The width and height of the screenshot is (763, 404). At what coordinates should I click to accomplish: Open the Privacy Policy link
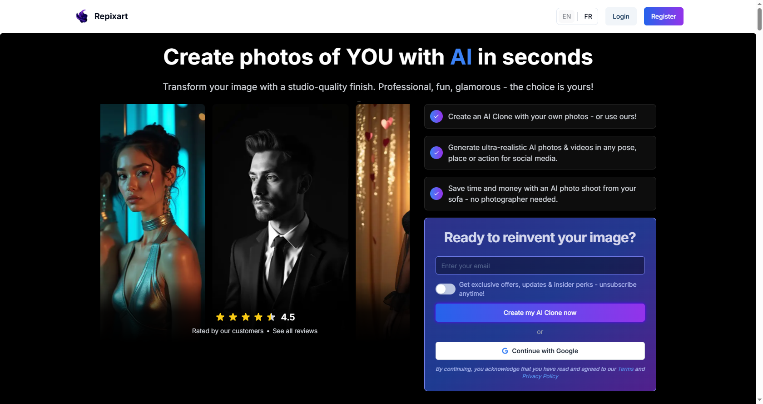540,376
